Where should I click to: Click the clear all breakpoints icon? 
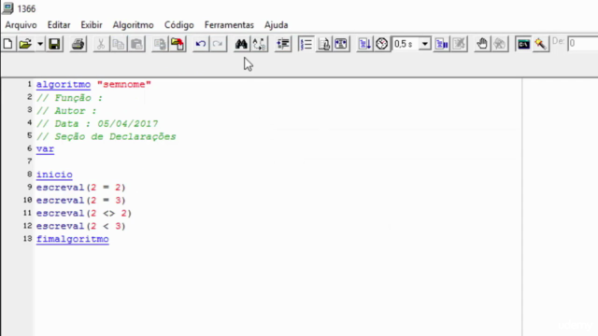pos(500,44)
